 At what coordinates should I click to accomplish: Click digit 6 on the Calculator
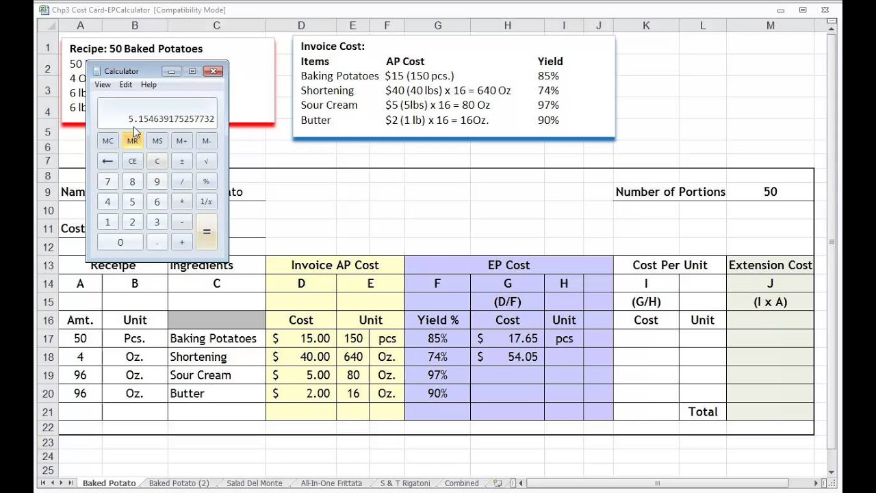tap(157, 202)
